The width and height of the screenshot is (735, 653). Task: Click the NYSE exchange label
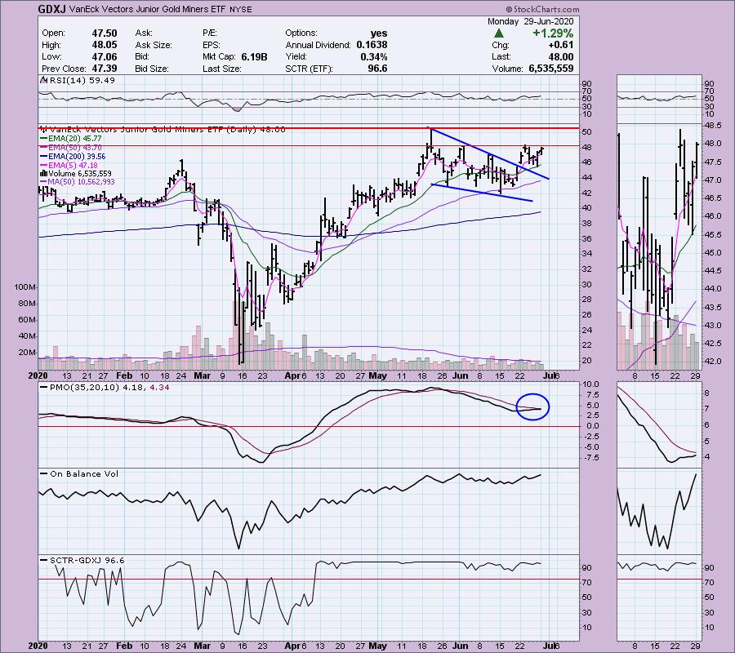[x=240, y=9]
